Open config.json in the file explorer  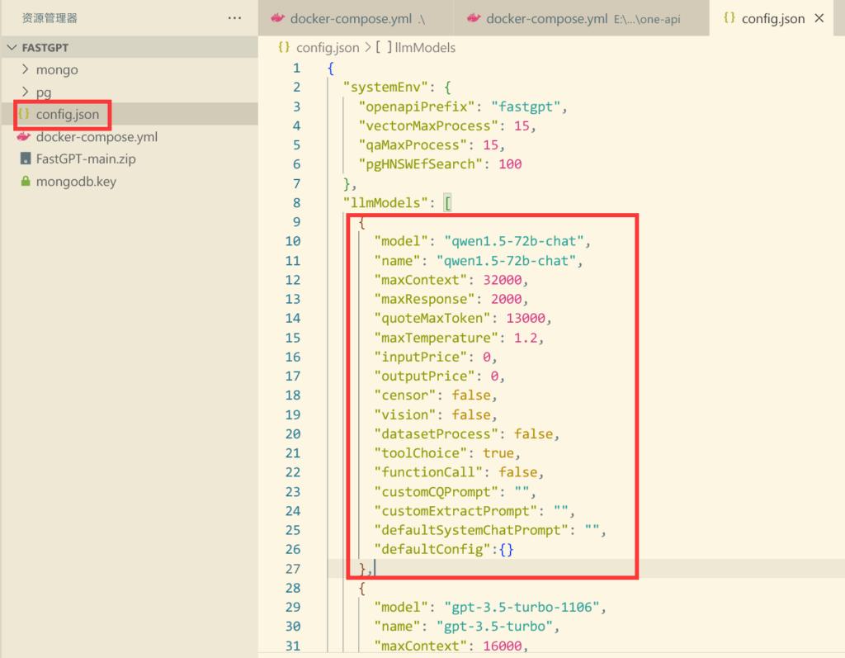68,114
